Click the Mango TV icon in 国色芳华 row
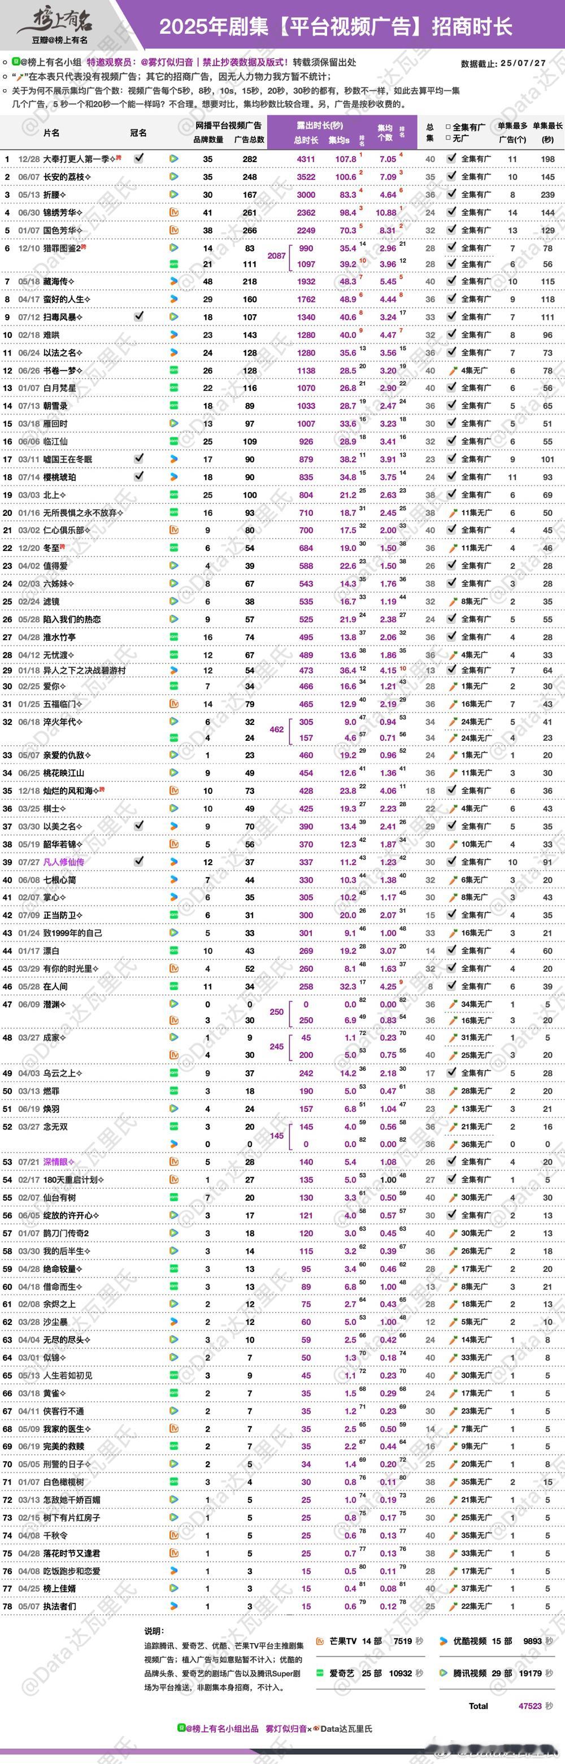Viewport: 565px width, 1764px height. point(174,230)
